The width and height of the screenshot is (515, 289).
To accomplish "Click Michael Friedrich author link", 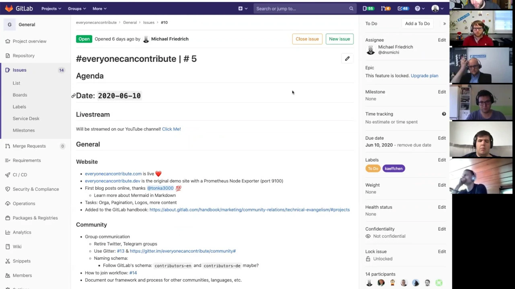I will click(169, 39).
